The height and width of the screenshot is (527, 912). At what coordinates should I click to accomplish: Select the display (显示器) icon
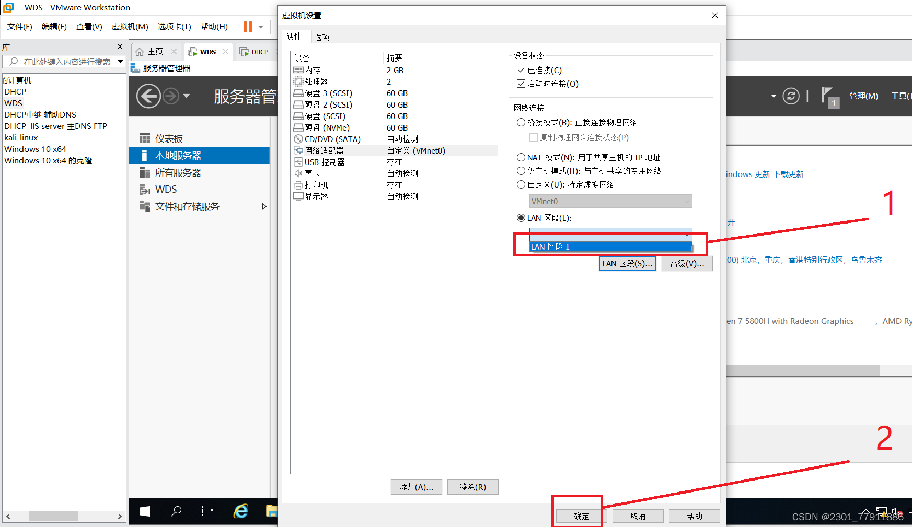(298, 196)
